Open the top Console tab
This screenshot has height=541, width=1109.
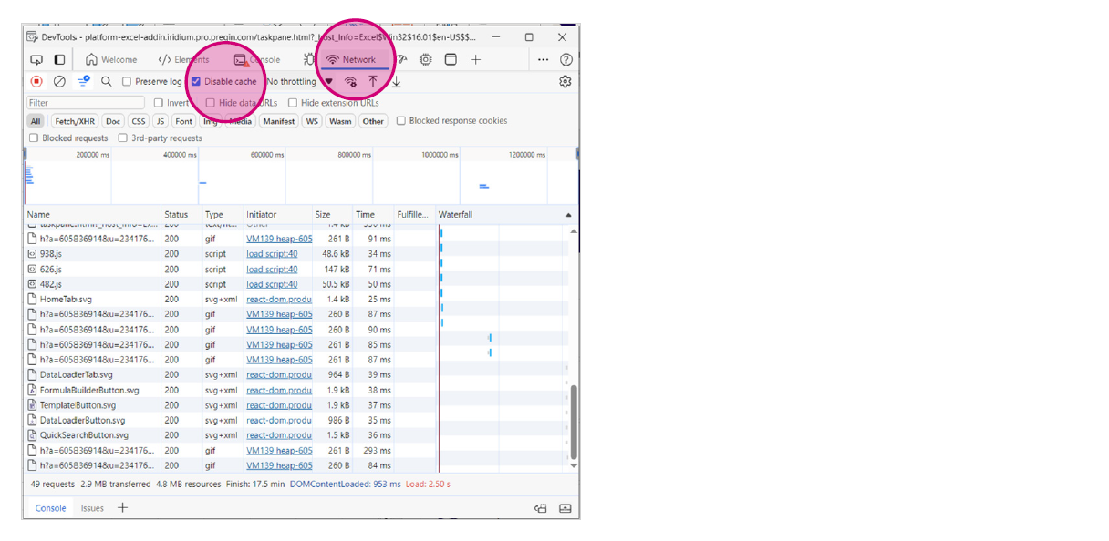257,59
